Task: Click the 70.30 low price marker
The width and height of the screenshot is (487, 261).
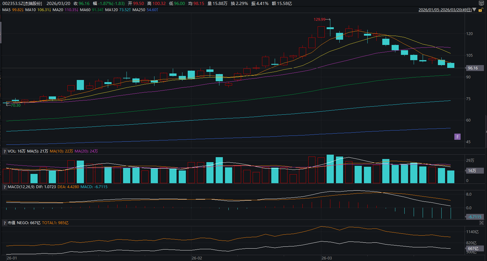Action: coord(16,105)
